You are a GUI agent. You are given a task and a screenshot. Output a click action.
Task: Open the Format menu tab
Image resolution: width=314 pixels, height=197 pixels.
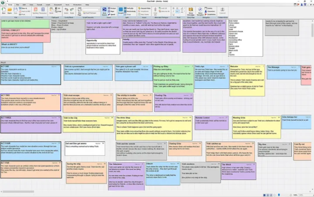click(39, 5)
